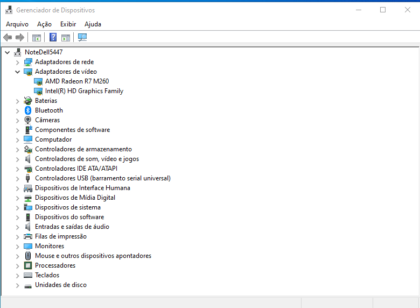
Task: Expand the Computador category
Action: coord(18,140)
